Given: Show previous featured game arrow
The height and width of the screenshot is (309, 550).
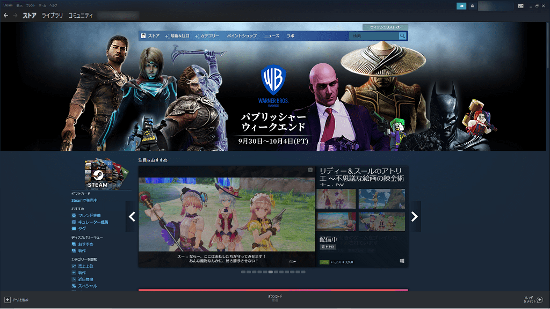Looking at the screenshot, I should click(132, 217).
